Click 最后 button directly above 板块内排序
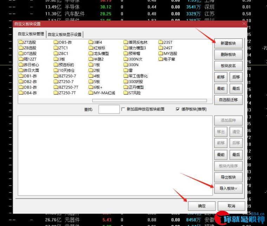This screenshot has height=226, width=267. click(236, 155)
